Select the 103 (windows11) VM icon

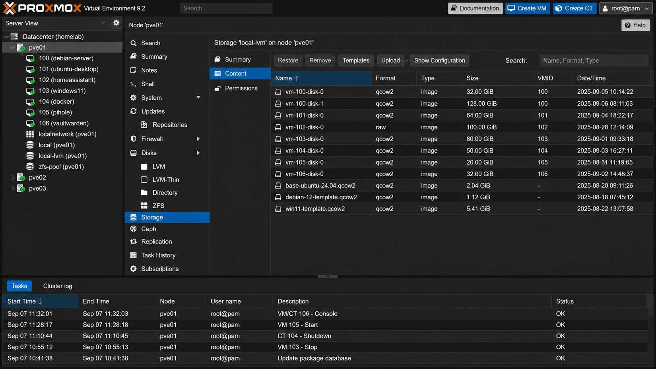coord(30,91)
